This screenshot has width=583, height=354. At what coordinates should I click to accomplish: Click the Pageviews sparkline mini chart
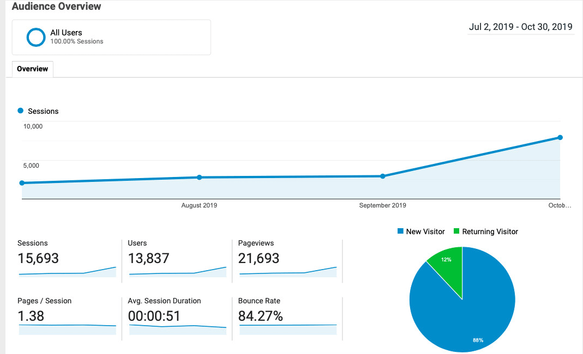pyautogui.click(x=287, y=272)
